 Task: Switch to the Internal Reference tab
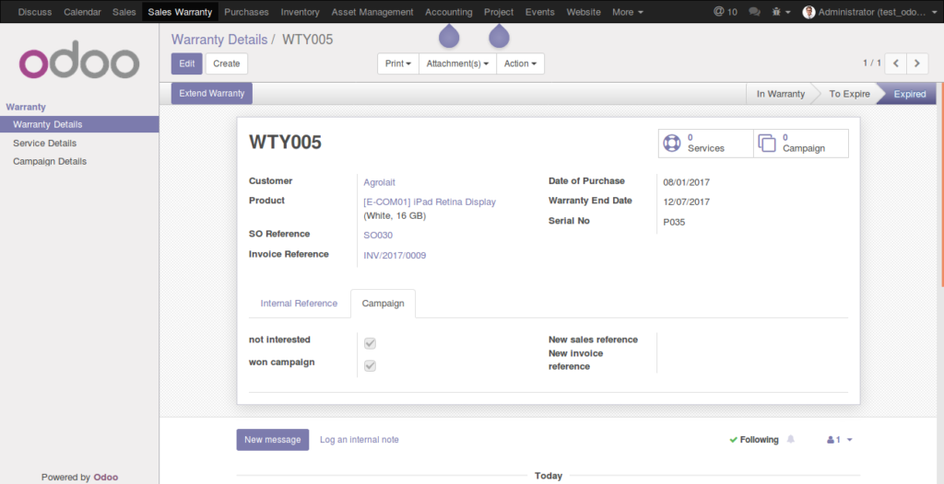299,303
